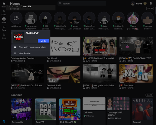Open Catalog Outfit Creator game card
The height and width of the screenshot is (125, 156).
[x=118, y=111]
